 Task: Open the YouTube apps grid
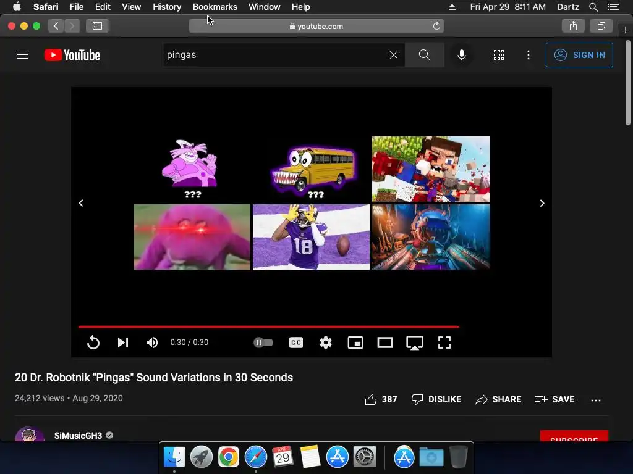499,55
